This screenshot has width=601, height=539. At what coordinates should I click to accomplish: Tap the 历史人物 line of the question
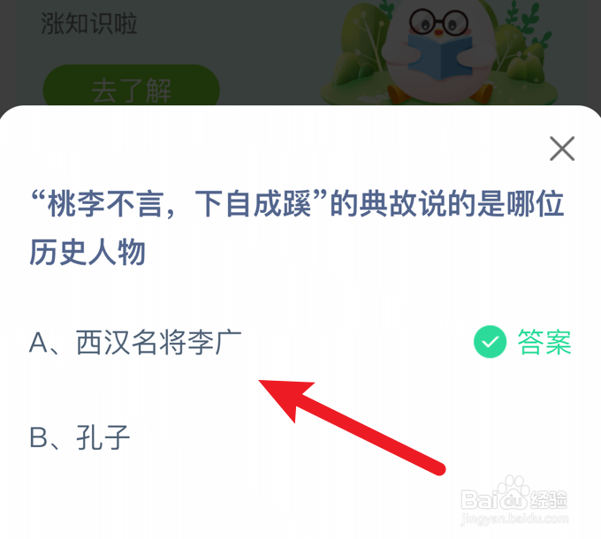[87, 252]
